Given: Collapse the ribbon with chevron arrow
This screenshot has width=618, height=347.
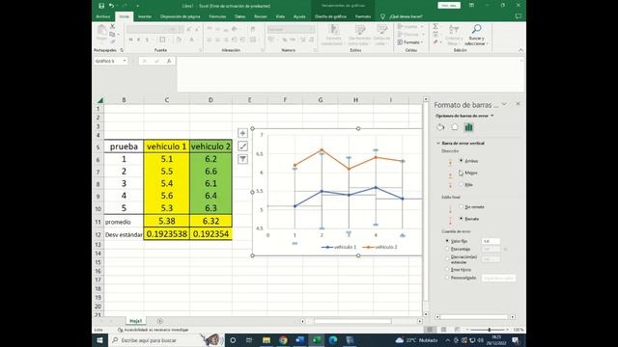Looking at the screenshot, I should pos(520,50).
